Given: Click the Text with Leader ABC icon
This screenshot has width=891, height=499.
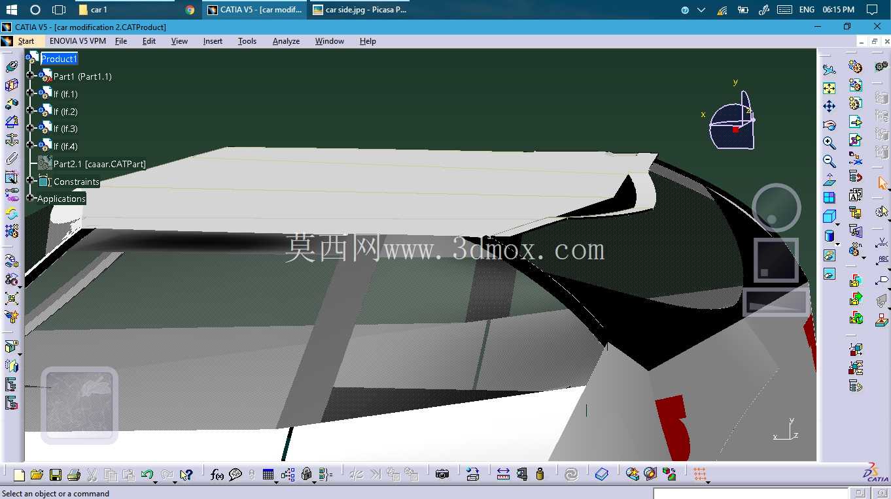Looking at the screenshot, I should click(882, 261).
